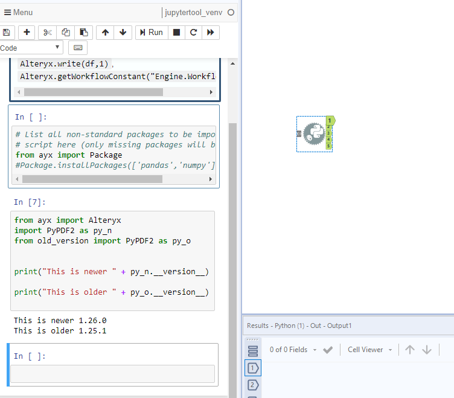The image size is (454, 398).
Task: Paste cells below icon
Action: point(84,33)
